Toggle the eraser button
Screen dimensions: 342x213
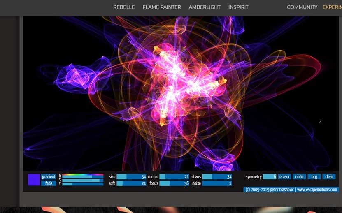click(x=284, y=177)
